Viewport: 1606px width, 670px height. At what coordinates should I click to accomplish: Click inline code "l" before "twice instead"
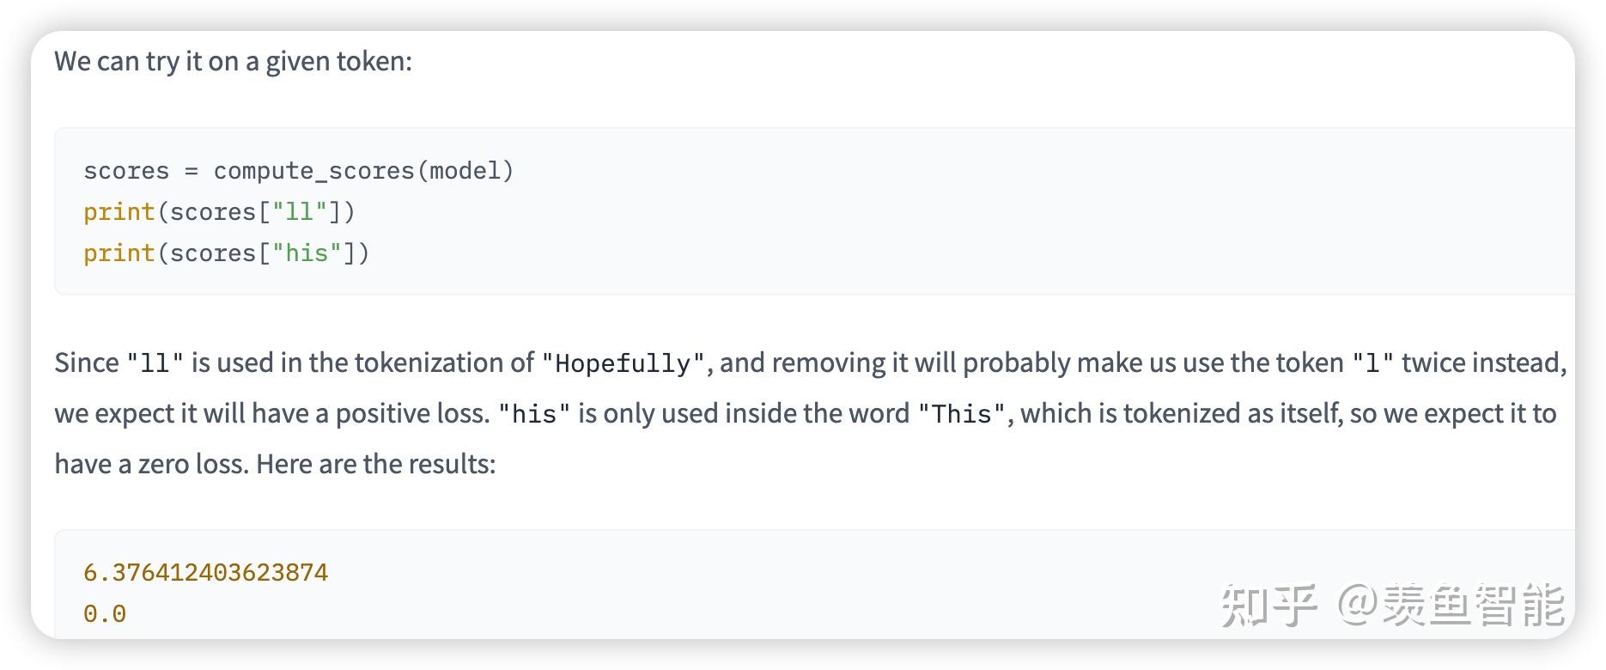1372,363
